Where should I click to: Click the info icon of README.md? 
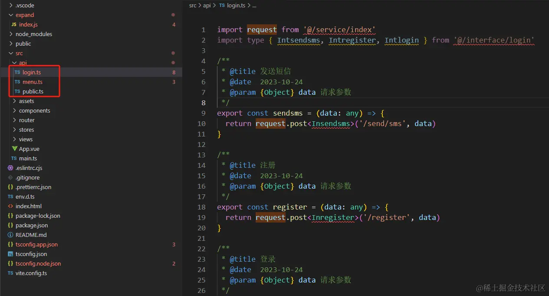(x=10, y=235)
